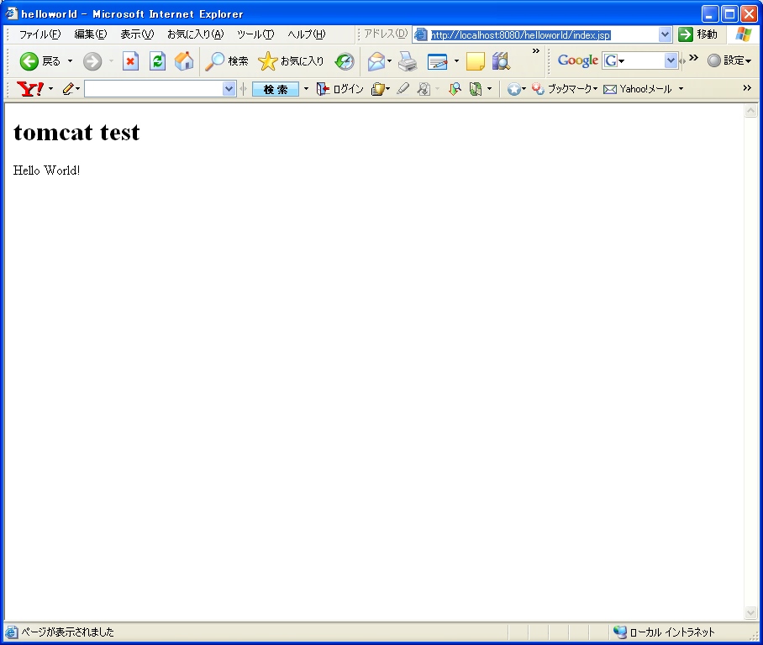Click the 'Hello World!' text

[x=47, y=170]
